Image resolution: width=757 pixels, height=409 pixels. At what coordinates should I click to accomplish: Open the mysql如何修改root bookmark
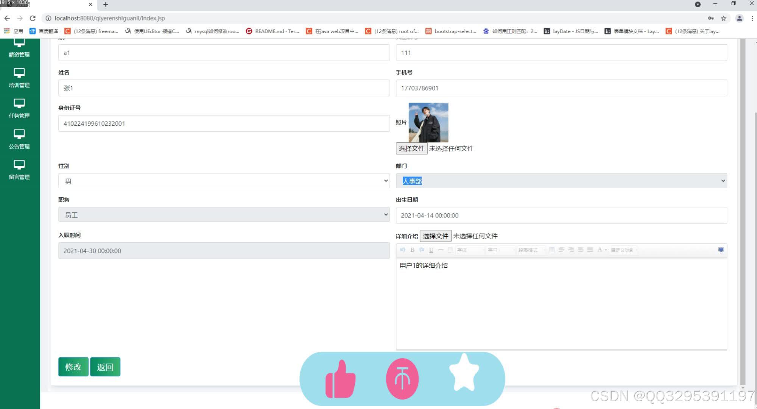click(213, 31)
